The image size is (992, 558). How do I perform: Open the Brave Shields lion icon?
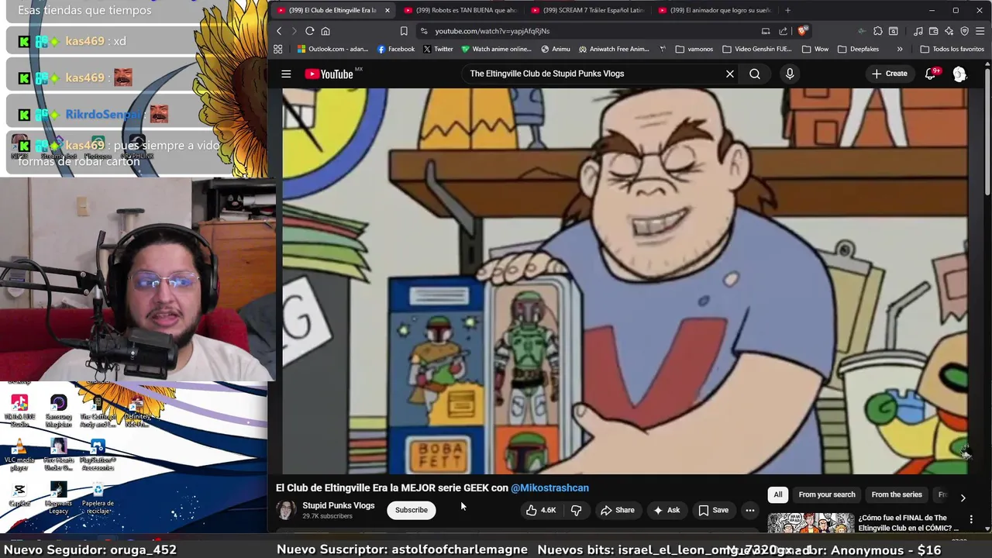coord(802,31)
